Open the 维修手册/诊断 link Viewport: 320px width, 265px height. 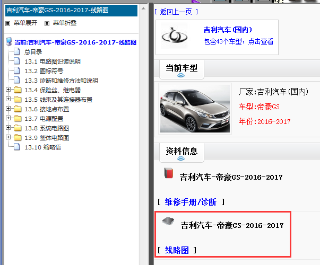click(191, 202)
